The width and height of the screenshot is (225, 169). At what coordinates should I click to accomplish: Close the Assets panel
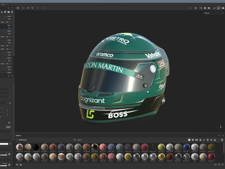pyautogui.click(x=223, y=136)
